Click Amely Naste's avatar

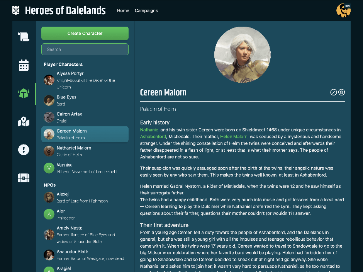(49, 235)
